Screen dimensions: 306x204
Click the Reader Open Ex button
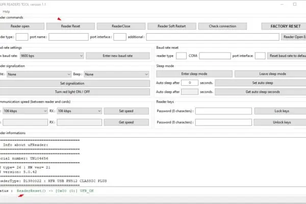point(294,37)
